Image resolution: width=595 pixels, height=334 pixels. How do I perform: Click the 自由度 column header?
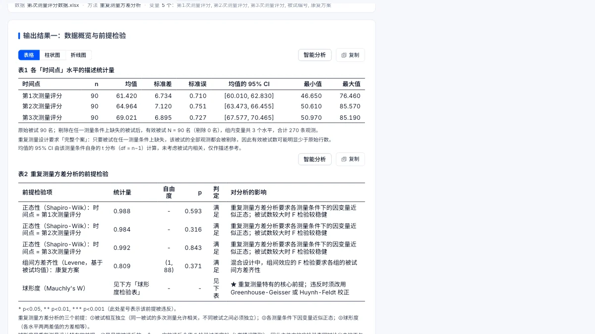169,192
